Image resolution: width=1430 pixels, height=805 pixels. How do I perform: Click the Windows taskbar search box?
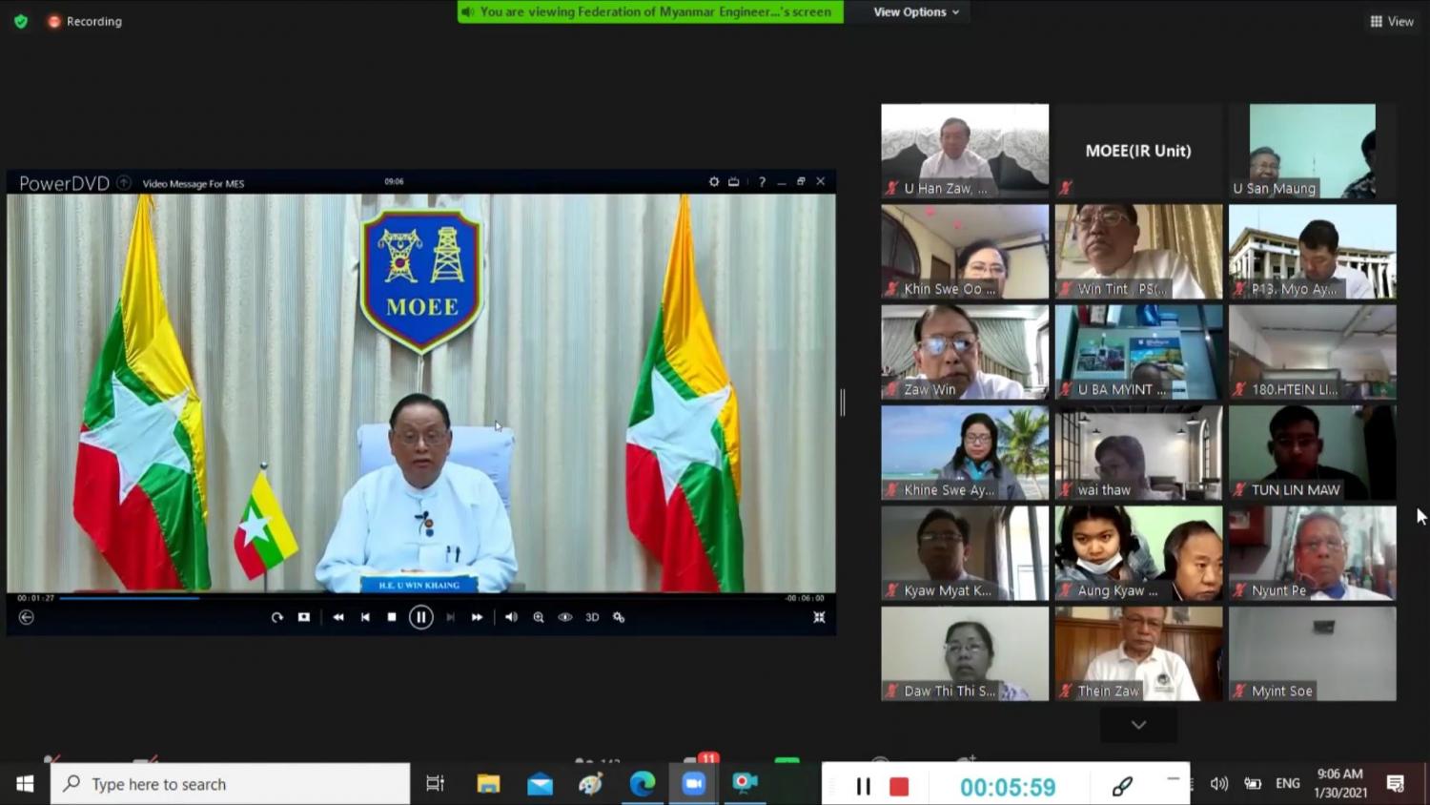[x=231, y=784]
